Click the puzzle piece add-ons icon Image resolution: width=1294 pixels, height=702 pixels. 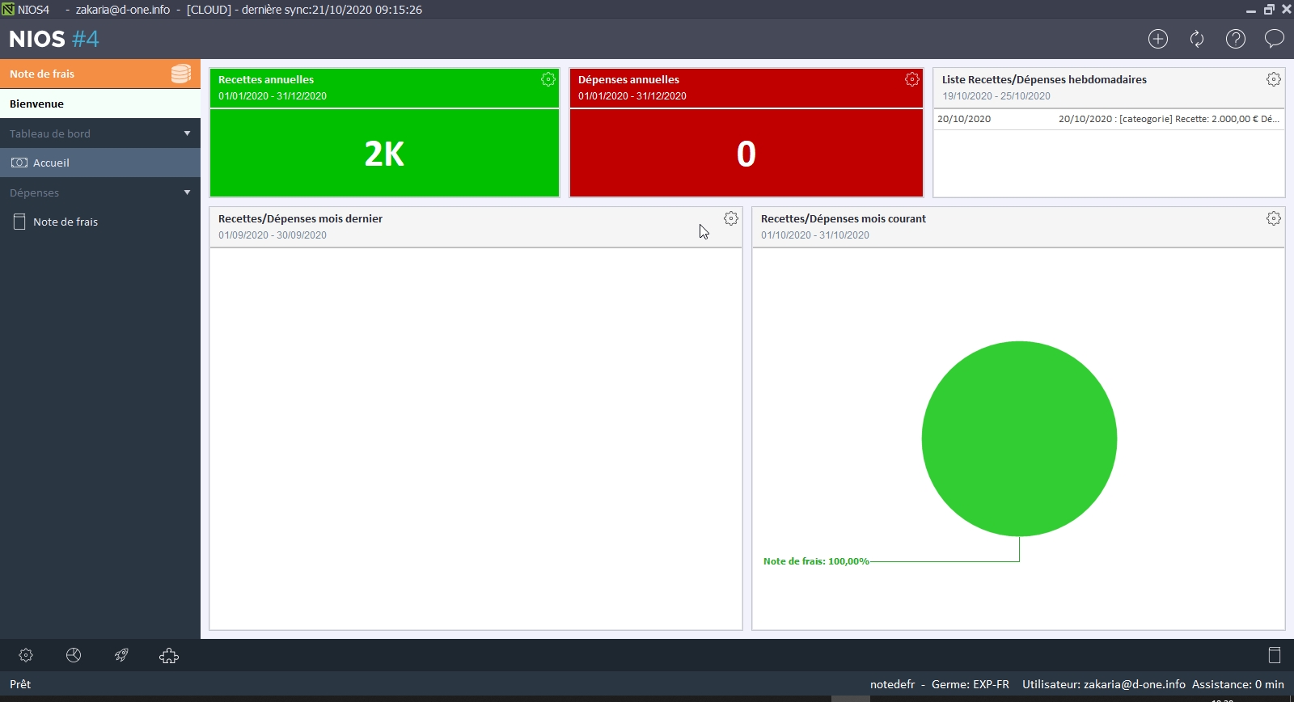(x=169, y=655)
